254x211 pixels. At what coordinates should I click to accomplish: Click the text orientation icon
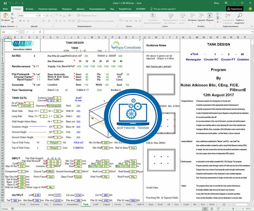70,15
